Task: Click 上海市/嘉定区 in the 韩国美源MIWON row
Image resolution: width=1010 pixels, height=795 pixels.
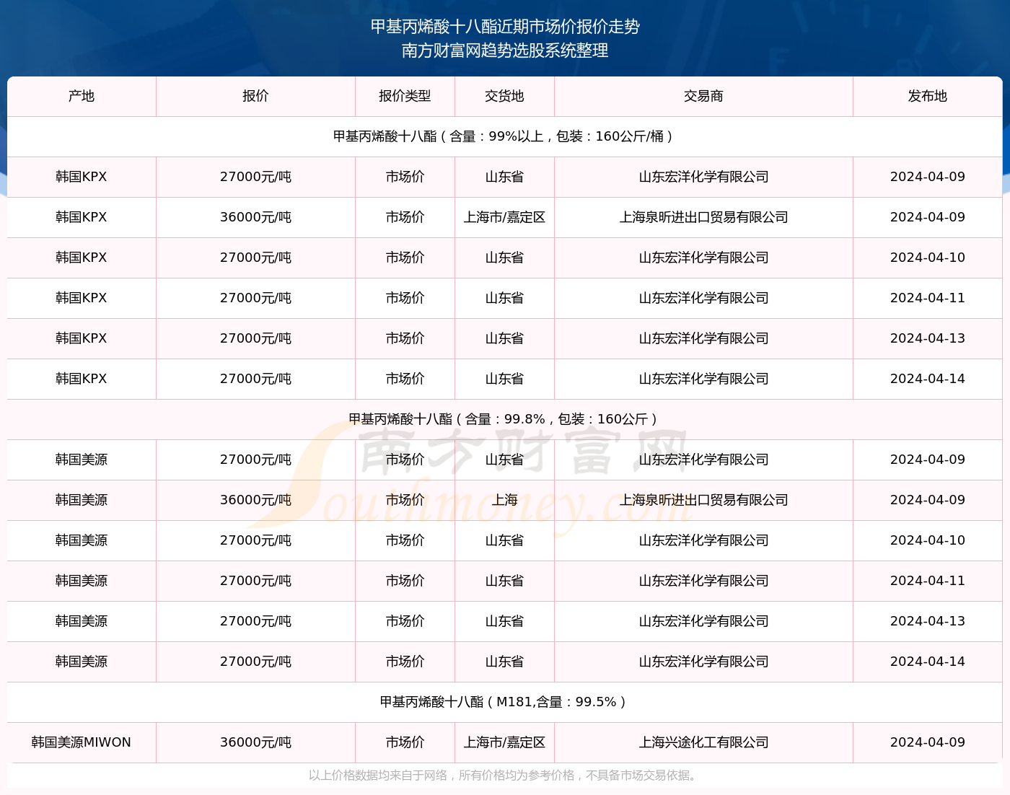Action: pos(504,742)
